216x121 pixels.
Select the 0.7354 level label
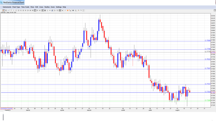point(208,92)
